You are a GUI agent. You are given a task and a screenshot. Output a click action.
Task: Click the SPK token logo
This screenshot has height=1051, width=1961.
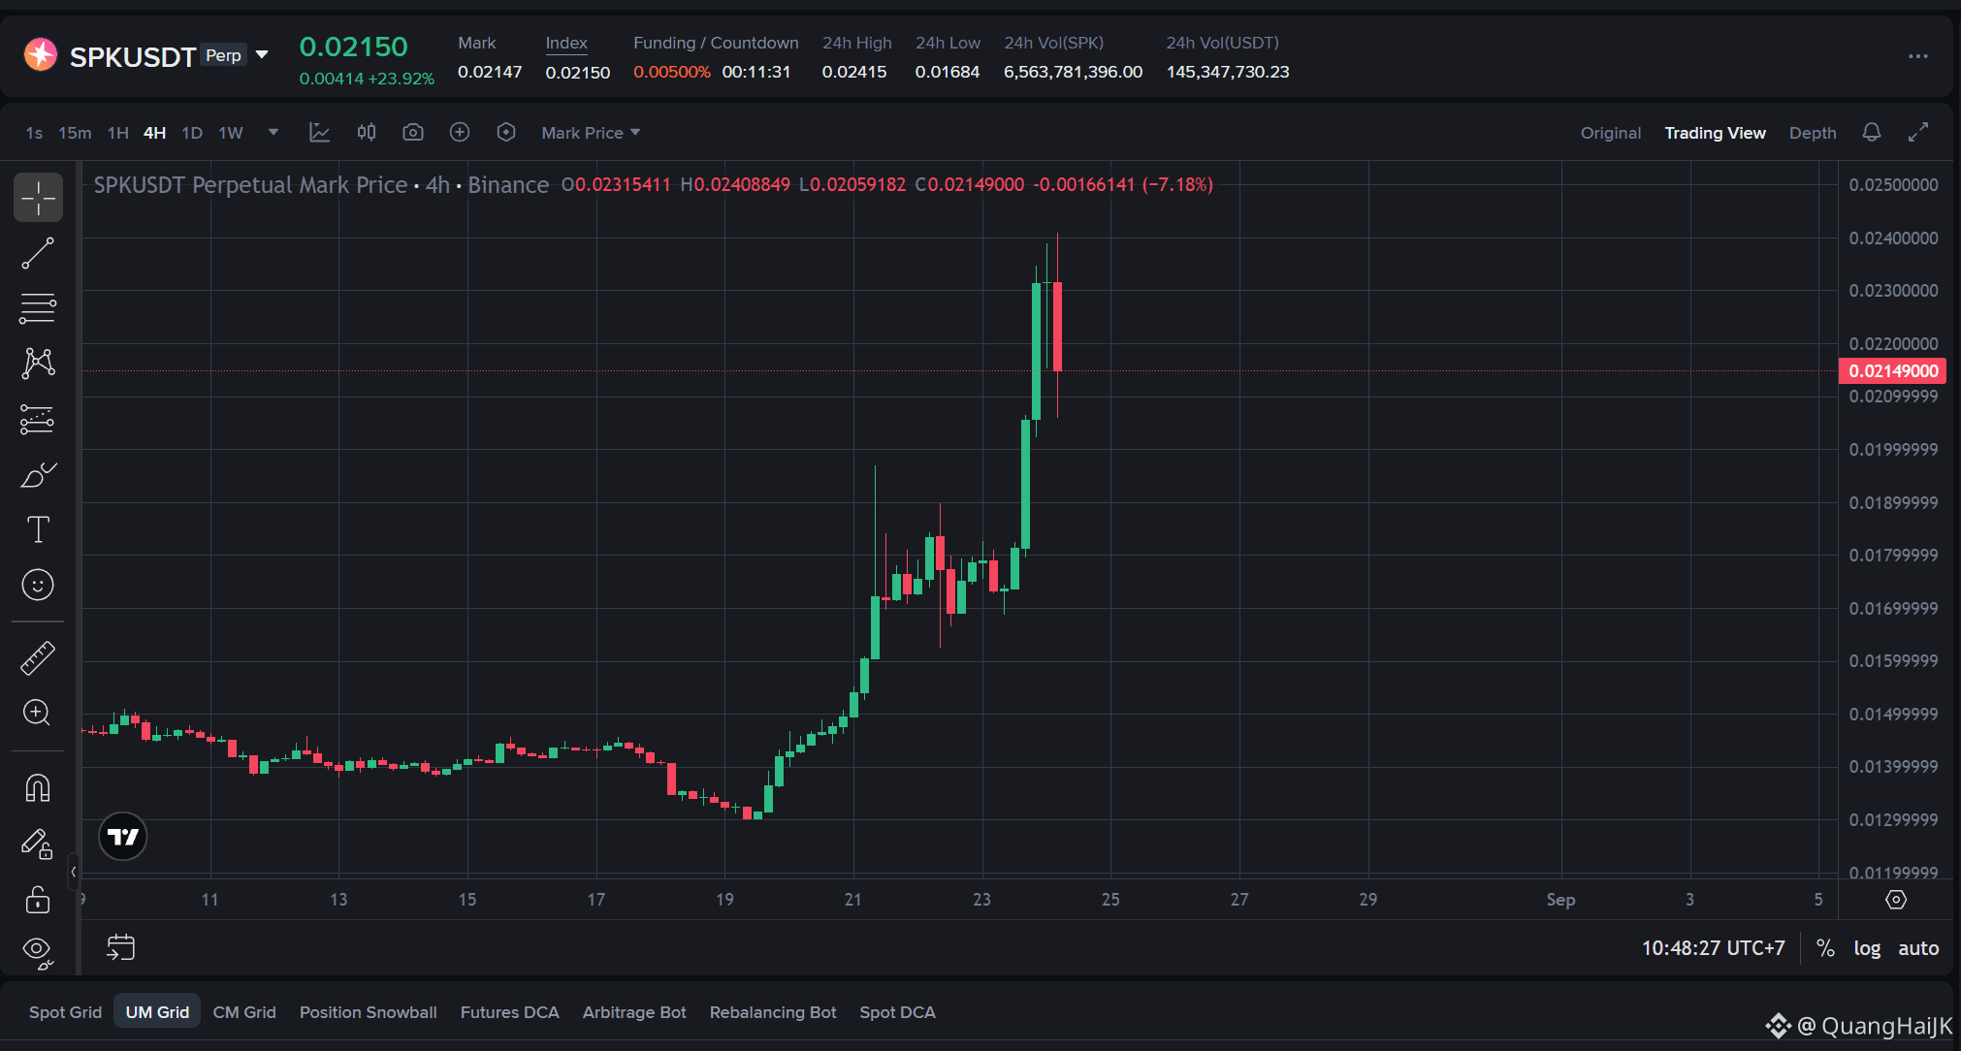41,55
